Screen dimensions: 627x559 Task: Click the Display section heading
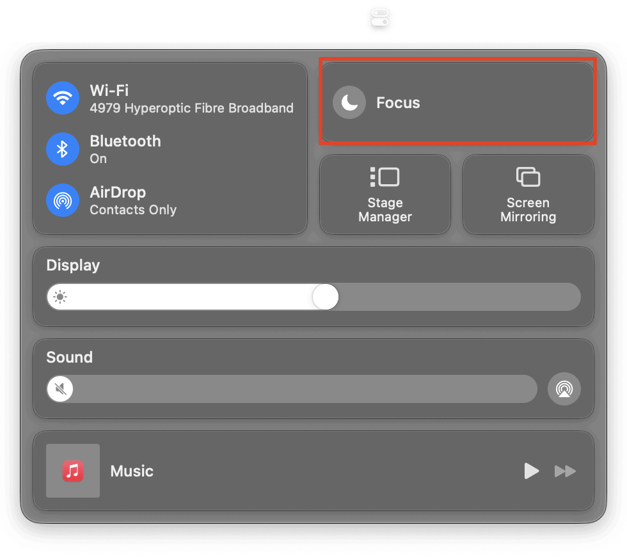point(73,265)
